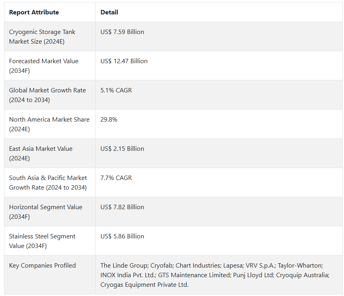The height and width of the screenshot is (296, 344).
Task: Select the Horizontal Segment Value (2034F) cell
Action: (46, 212)
